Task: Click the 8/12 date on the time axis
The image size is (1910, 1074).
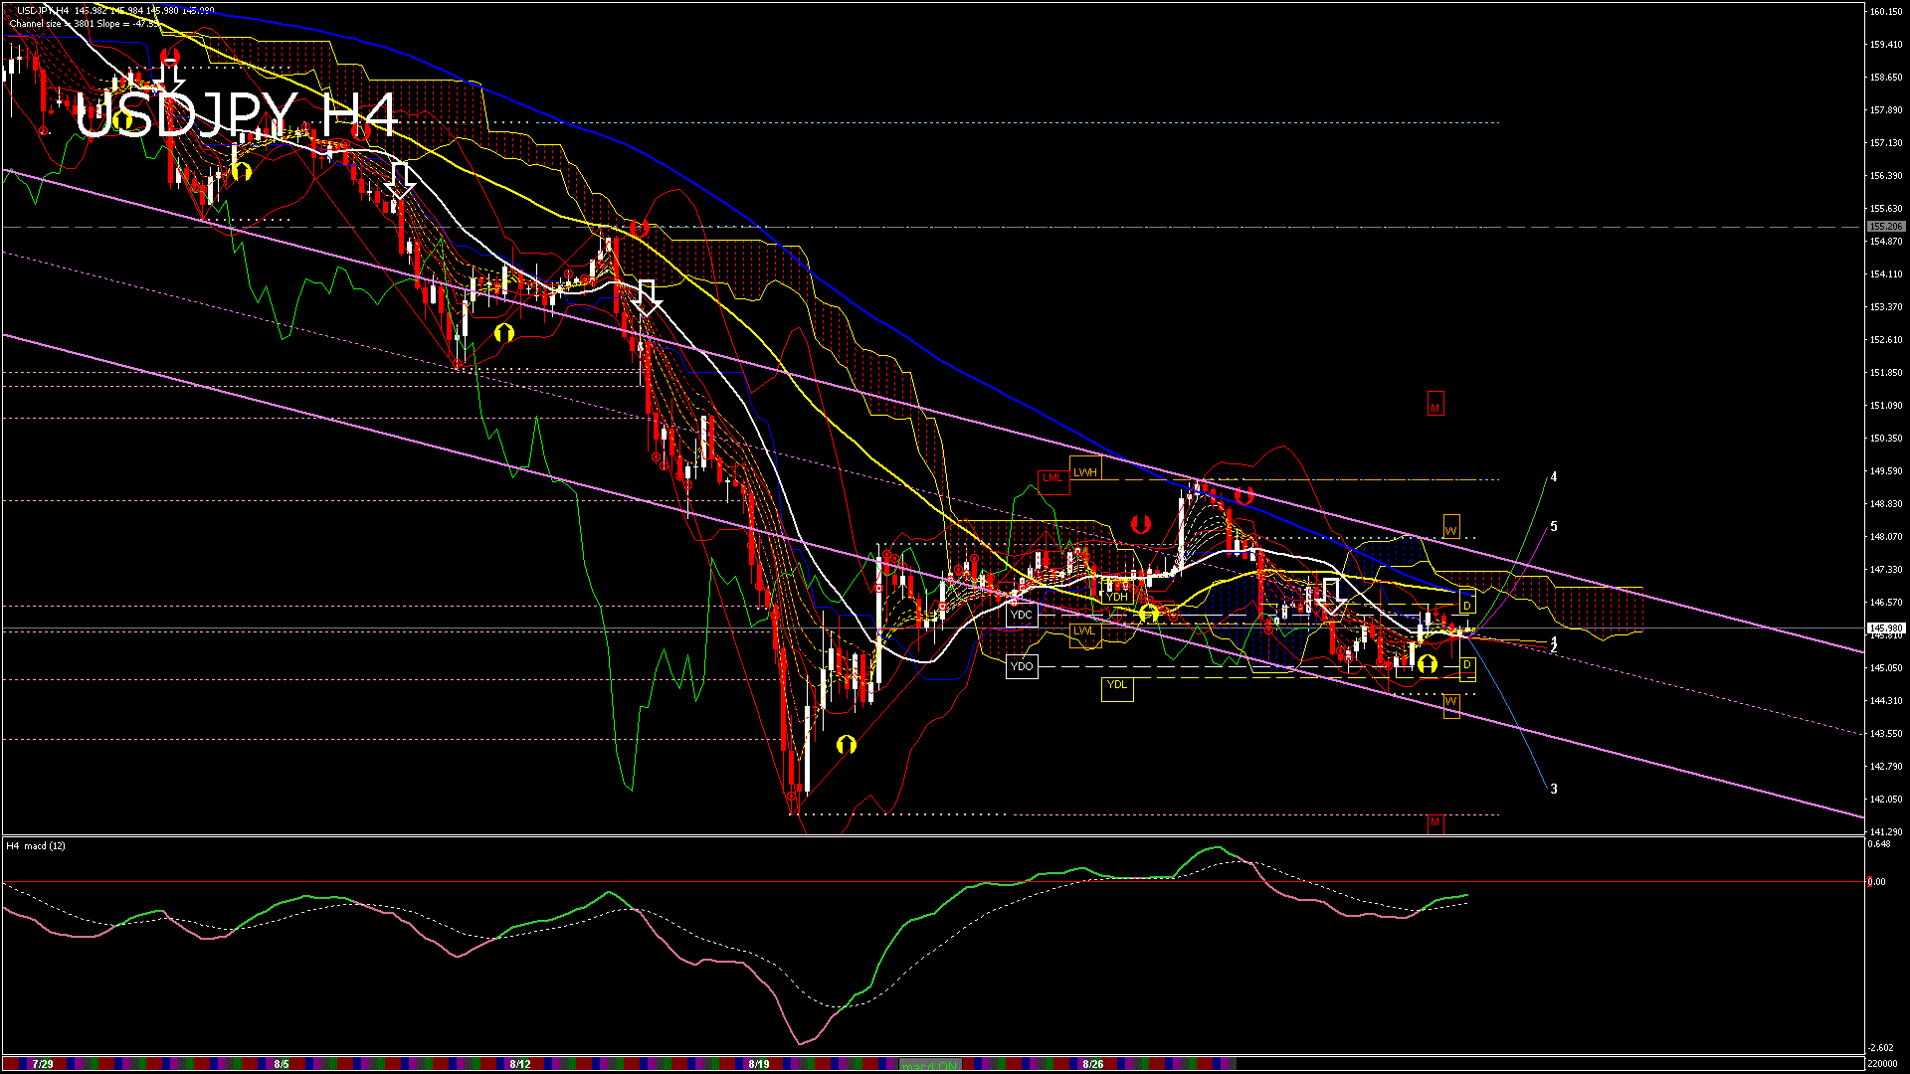Action: (519, 1064)
